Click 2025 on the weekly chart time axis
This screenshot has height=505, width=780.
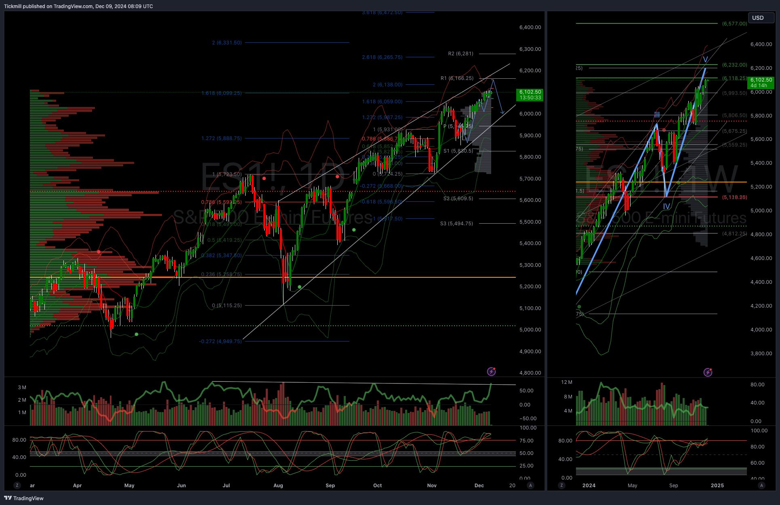pos(717,485)
